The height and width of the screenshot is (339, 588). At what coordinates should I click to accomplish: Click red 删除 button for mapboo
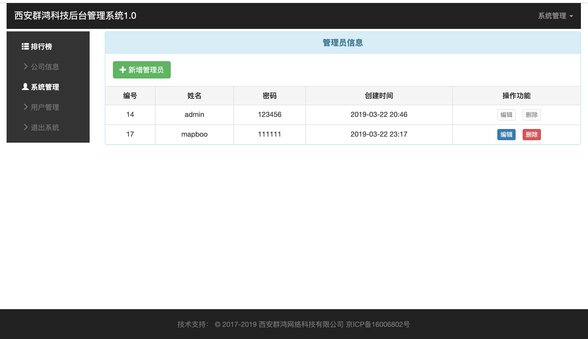click(532, 135)
